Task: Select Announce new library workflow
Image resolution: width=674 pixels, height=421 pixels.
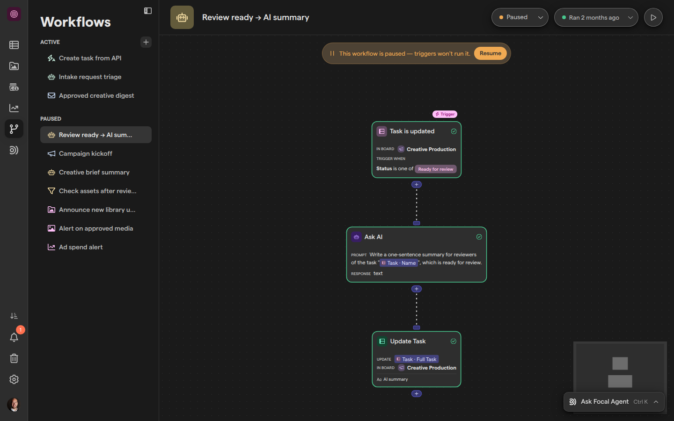Action: pos(96,210)
